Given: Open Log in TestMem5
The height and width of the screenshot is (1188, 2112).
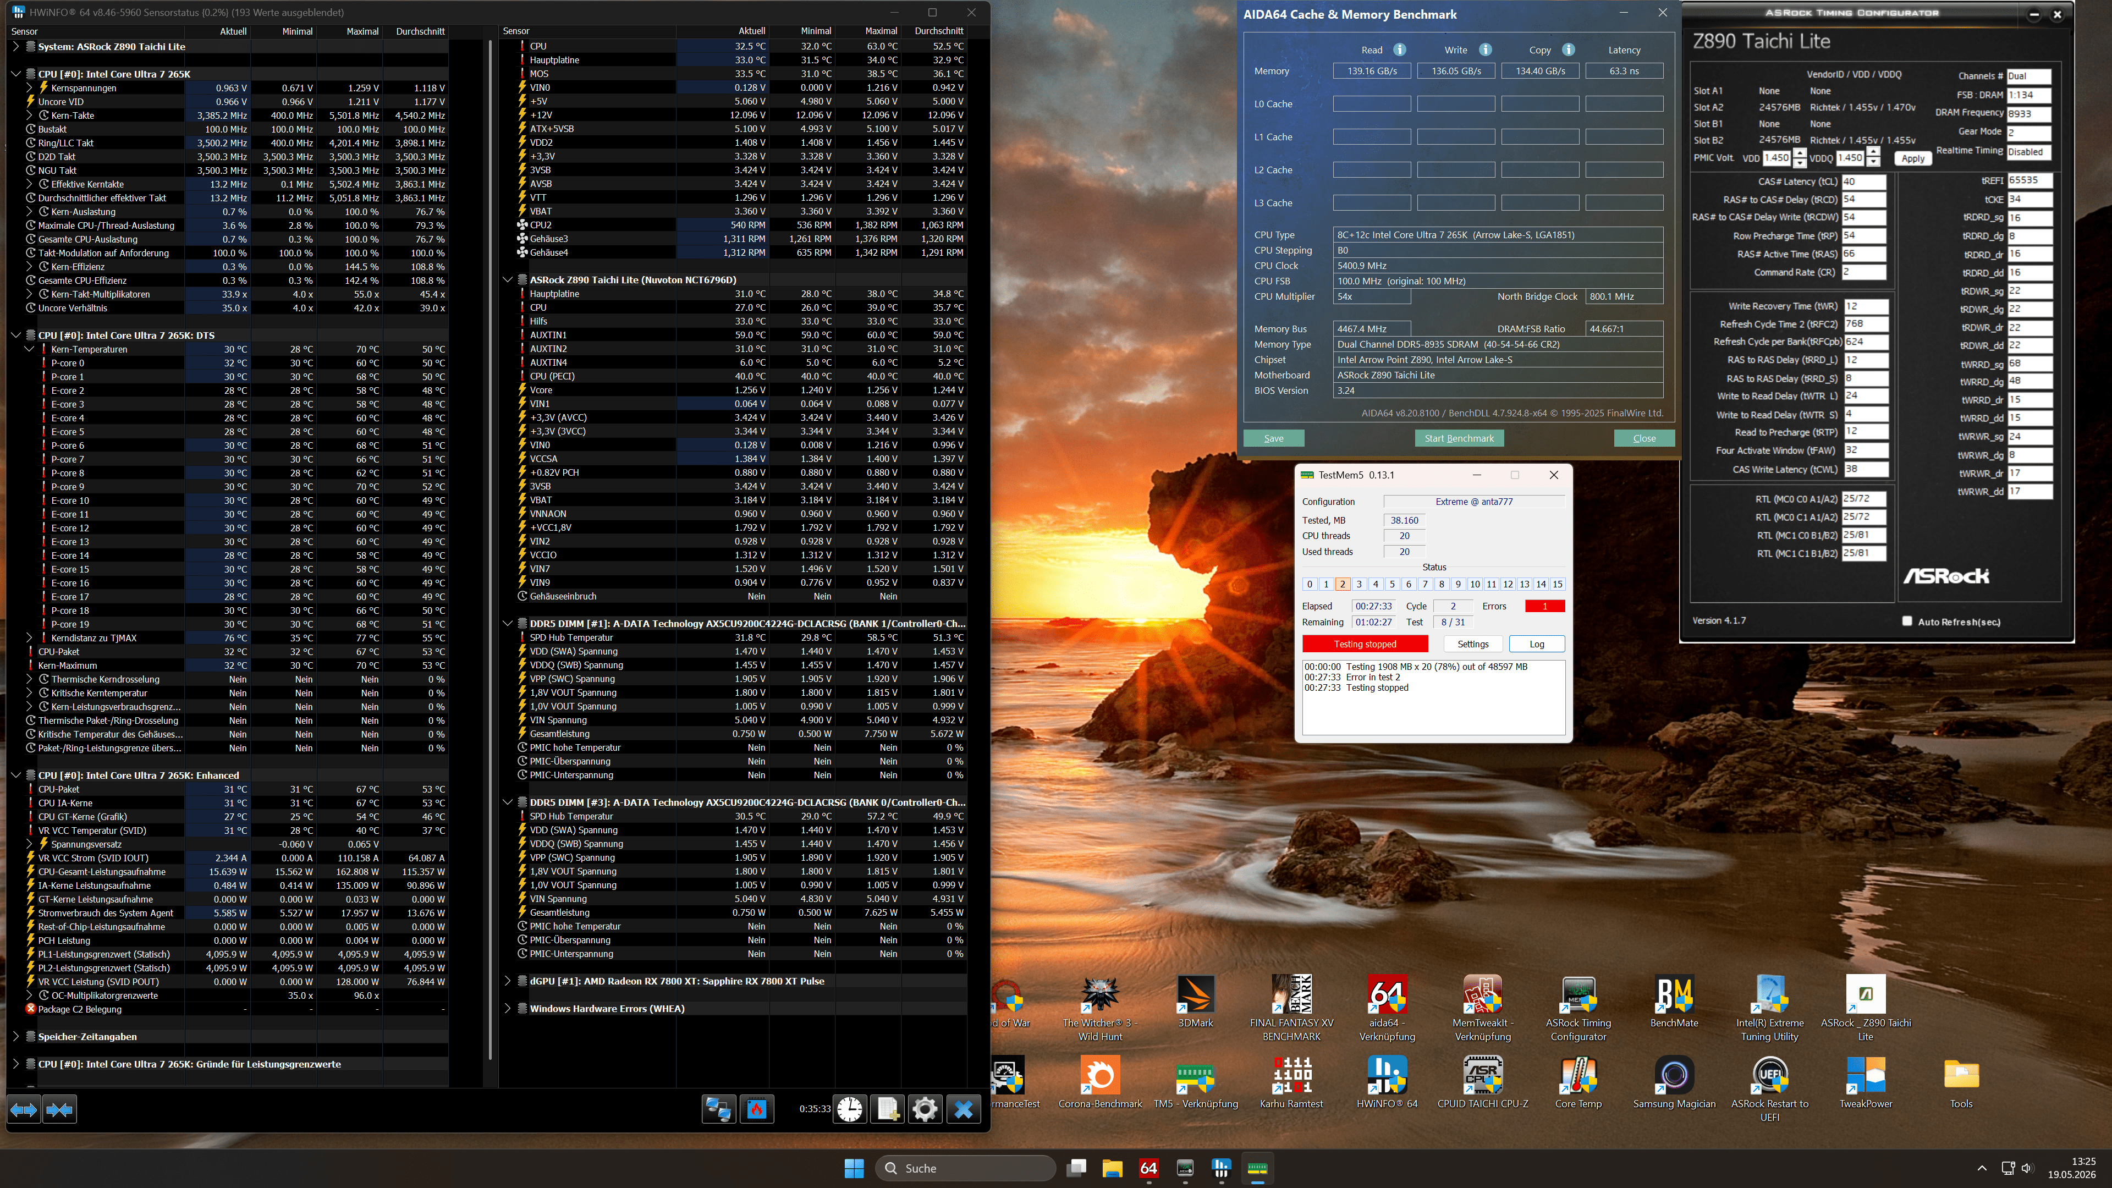Looking at the screenshot, I should click(x=1537, y=645).
